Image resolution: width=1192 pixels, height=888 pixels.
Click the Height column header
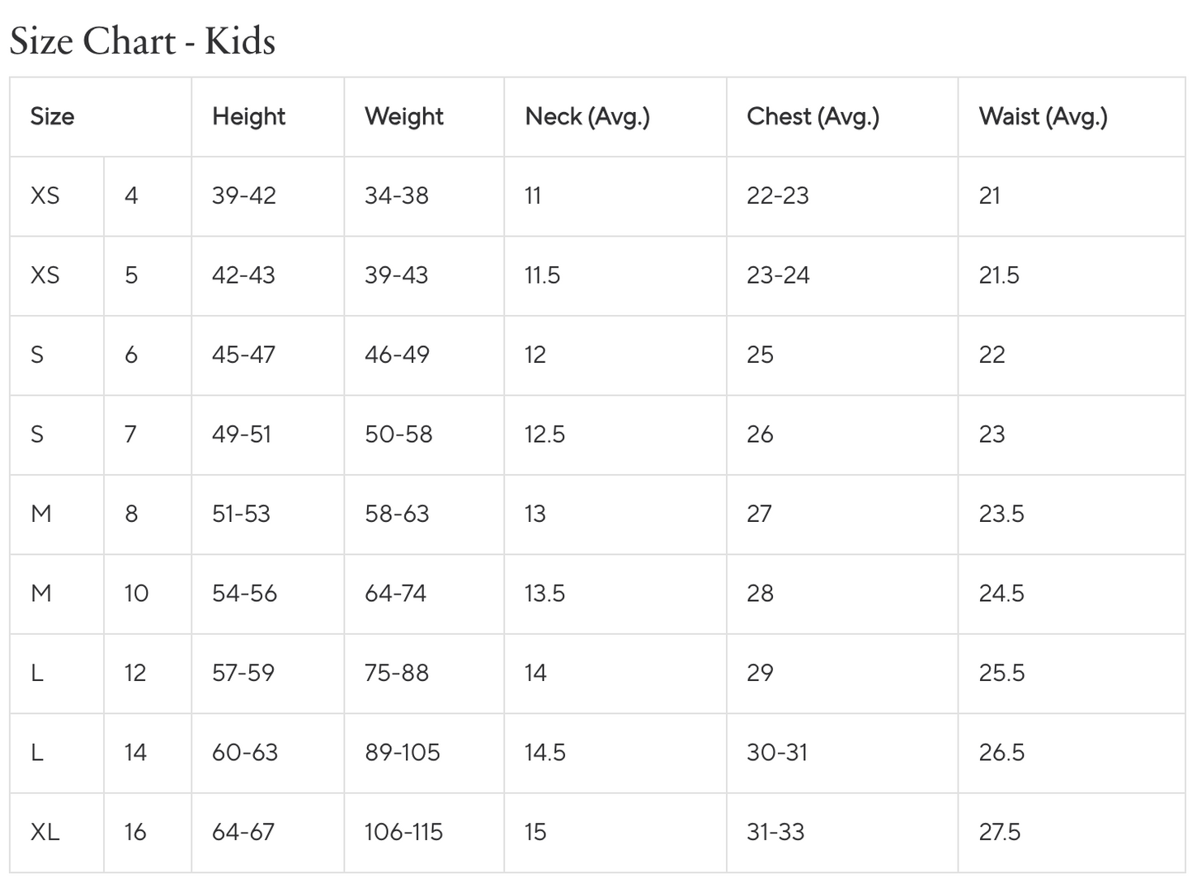[x=248, y=116]
